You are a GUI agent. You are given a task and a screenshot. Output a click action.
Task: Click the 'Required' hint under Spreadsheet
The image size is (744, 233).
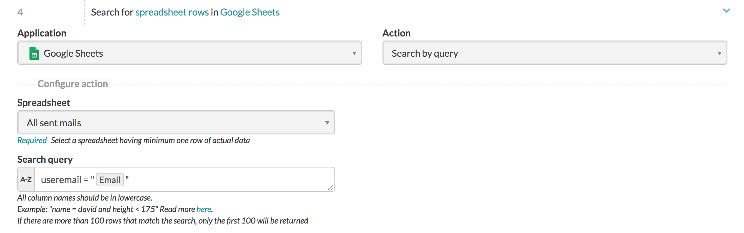[32, 140]
